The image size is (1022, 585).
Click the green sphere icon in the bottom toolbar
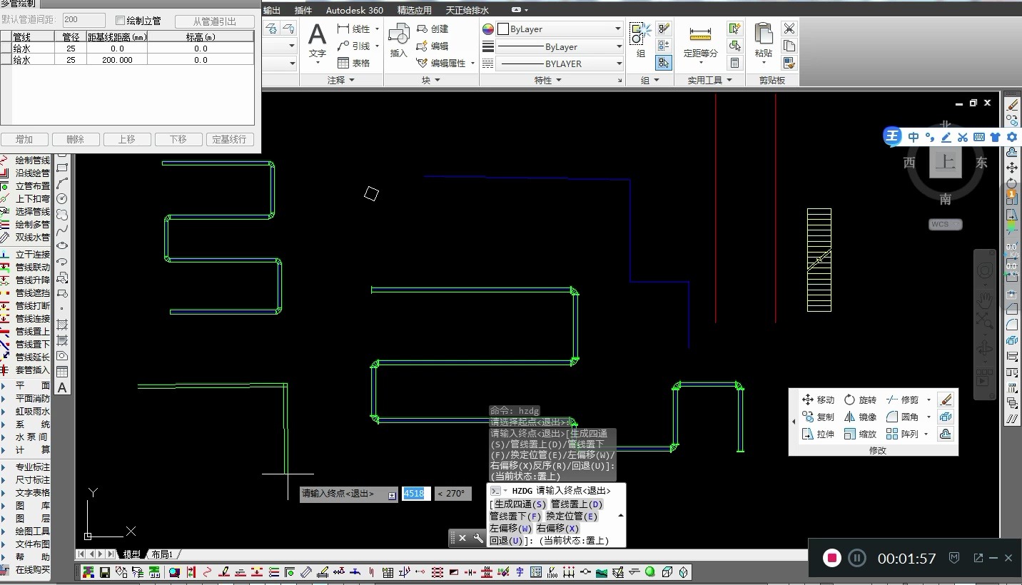pos(650,572)
